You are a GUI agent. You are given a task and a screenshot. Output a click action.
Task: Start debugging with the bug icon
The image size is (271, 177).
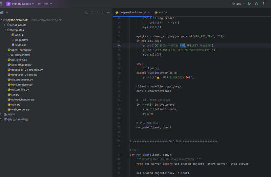click(x=256, y=4)
